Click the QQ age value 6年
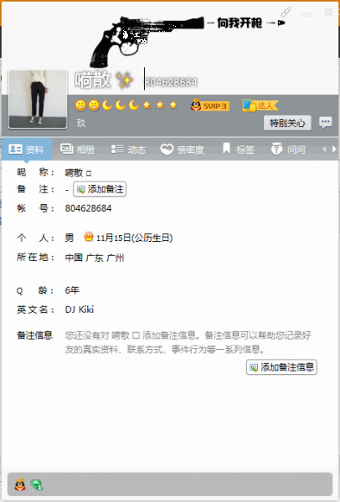The height and width of the screenshot is (502, 340). point(72,290)
